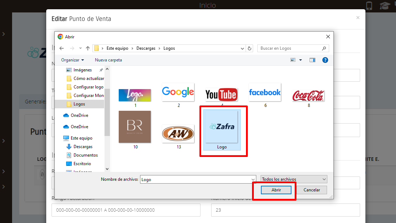Click the Forward arrow in file dialog
The height and width of the screenshot is (223, 396).
pyautogui.click(x=72, y=48)
